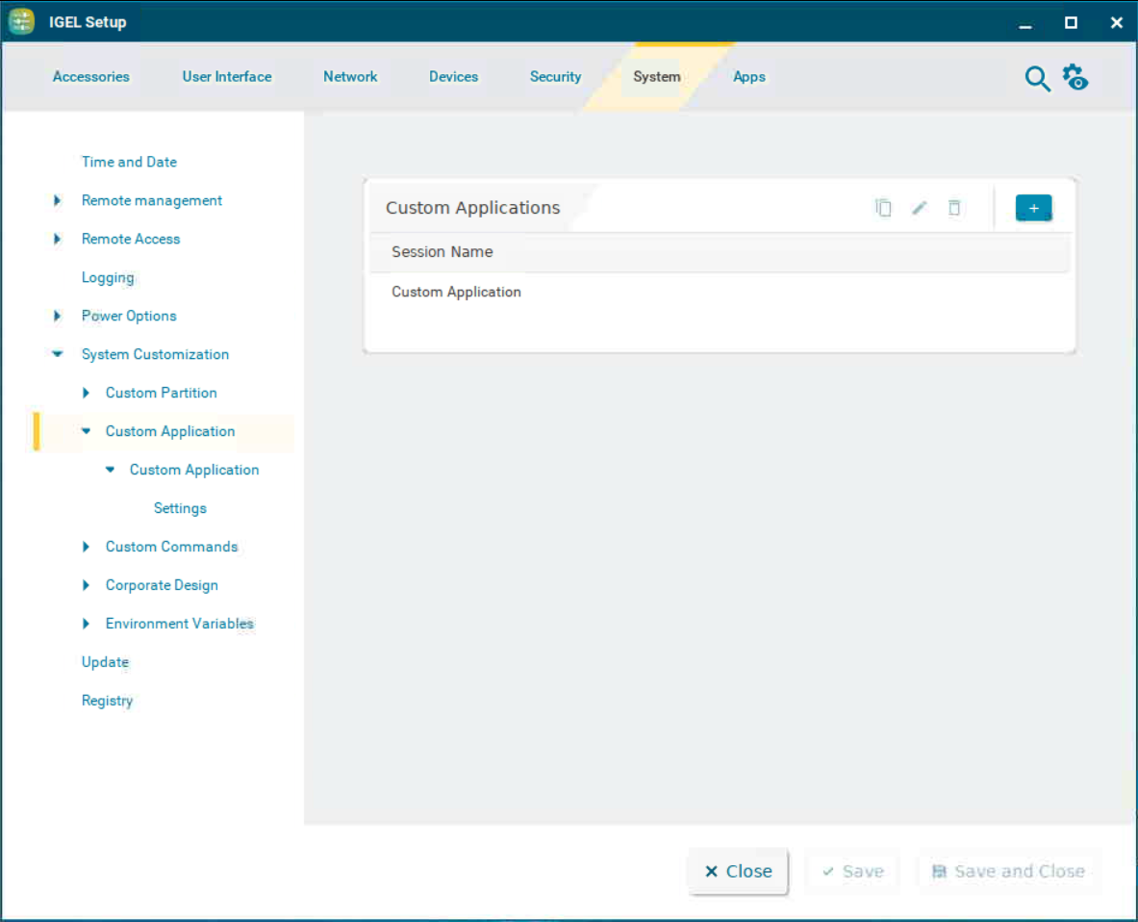Open the gear-with-eye settings view icon
Screen dimensions: 1138x922
click(1075, 77)
